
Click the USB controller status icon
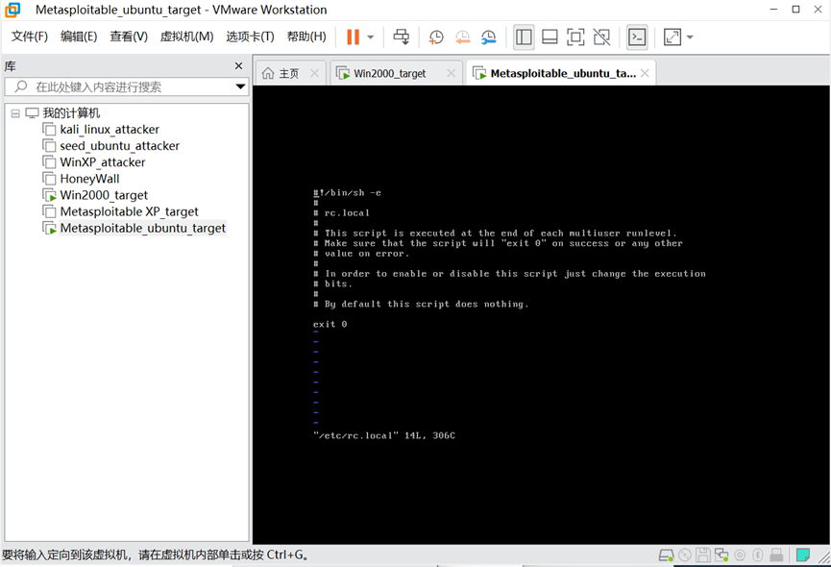(776, 555)
